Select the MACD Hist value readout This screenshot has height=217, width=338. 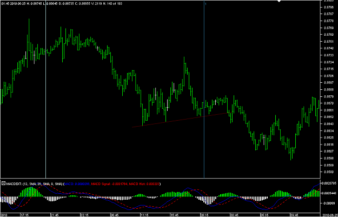[x=144, y=184]
